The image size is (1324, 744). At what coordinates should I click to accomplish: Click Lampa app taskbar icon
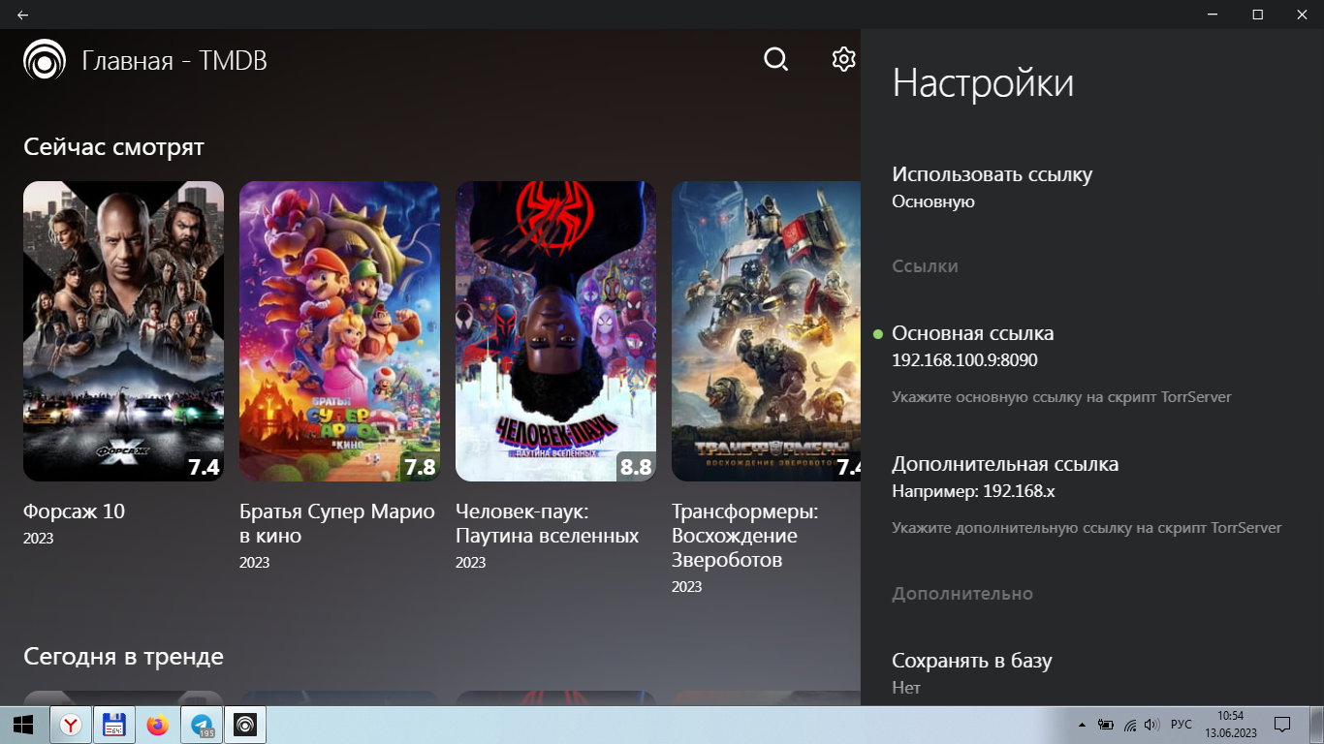click(x=245, y=725)
